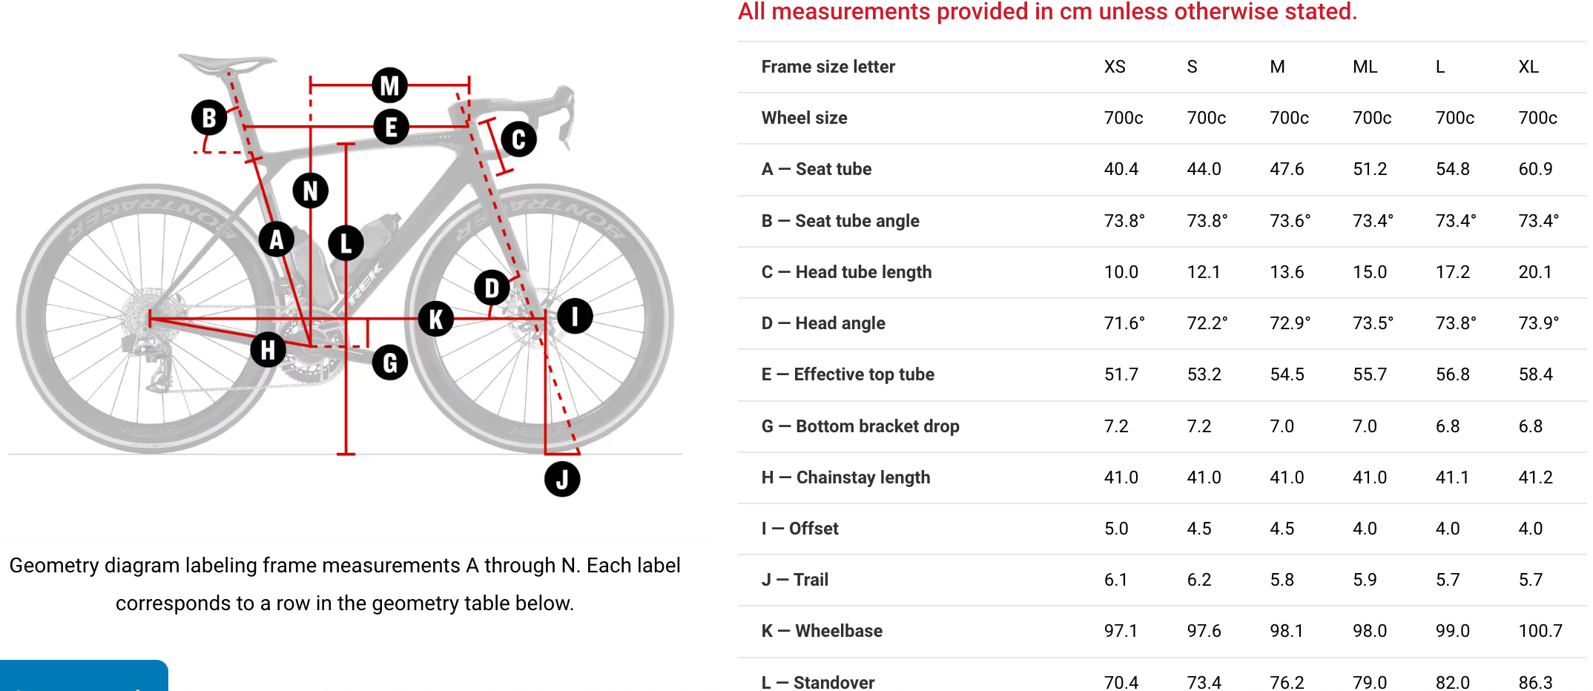
Task: Click the A seat tube marker
Action: pos(277,239)
